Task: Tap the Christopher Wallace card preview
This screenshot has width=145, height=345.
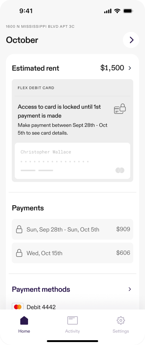Action: [72, 161]
